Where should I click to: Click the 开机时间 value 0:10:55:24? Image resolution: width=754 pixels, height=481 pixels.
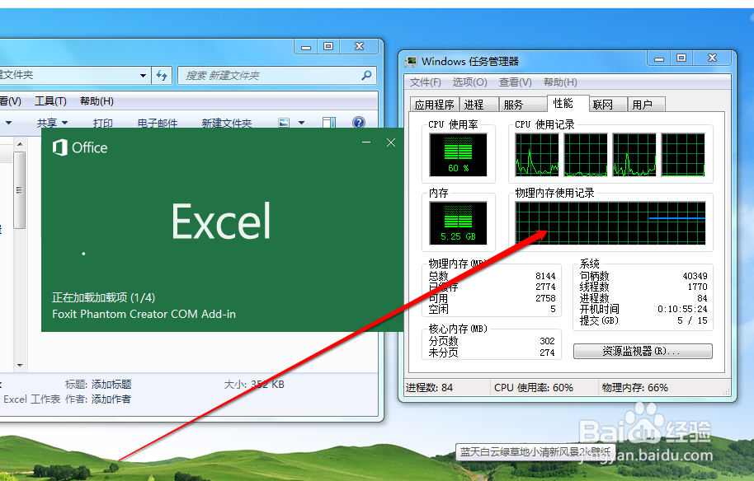682,309
